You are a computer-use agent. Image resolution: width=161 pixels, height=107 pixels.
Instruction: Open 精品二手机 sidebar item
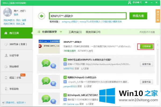(x=17, y=78)
